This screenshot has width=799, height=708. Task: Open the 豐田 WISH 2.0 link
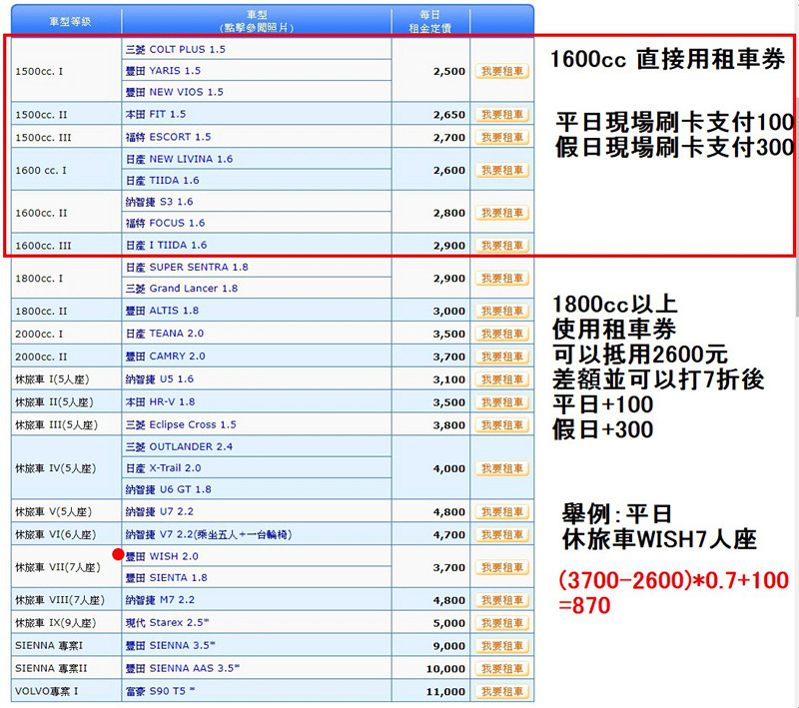(x=162, y=556)
